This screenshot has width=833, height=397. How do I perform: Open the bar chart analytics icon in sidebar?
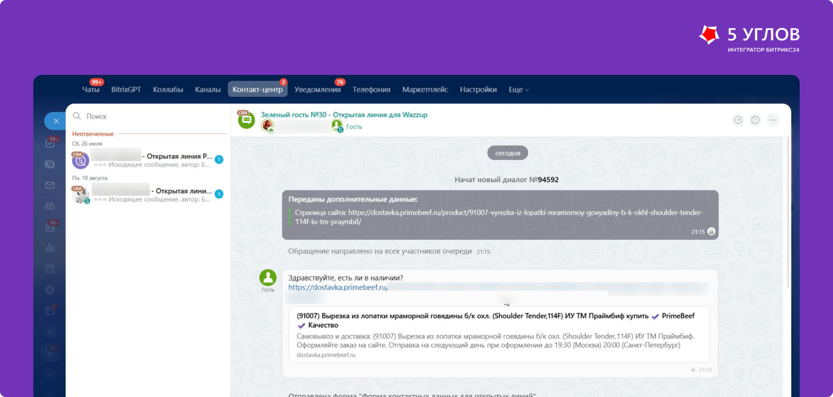50,248
